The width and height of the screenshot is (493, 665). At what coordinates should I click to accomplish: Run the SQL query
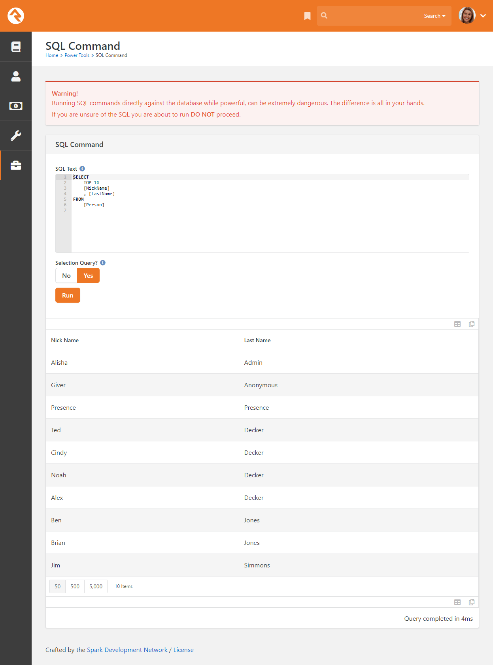click(68, 295)
